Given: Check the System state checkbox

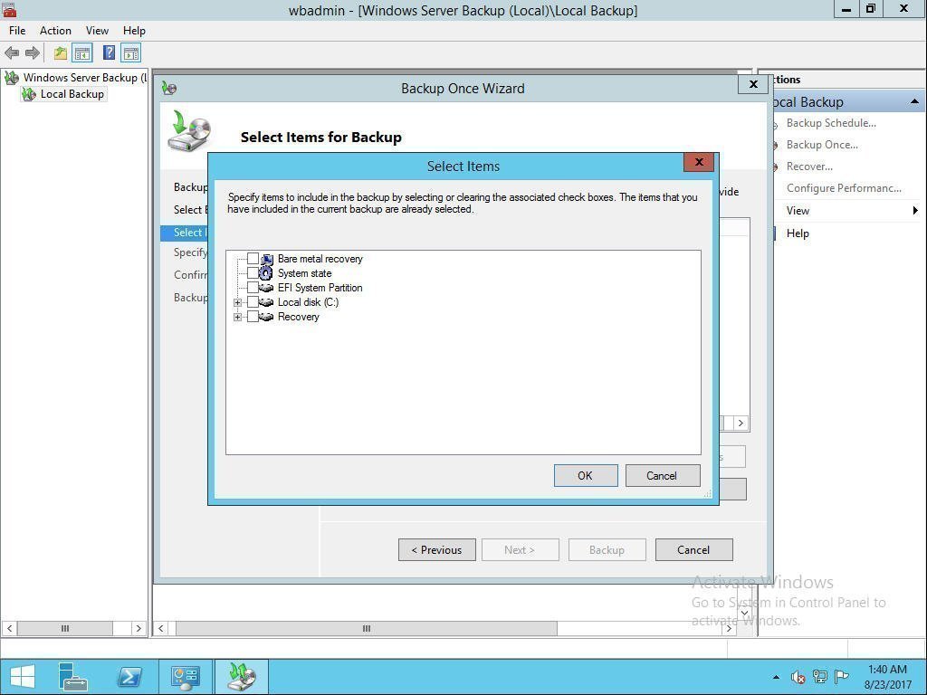Looking at the screenshot, I should [253, 273].
